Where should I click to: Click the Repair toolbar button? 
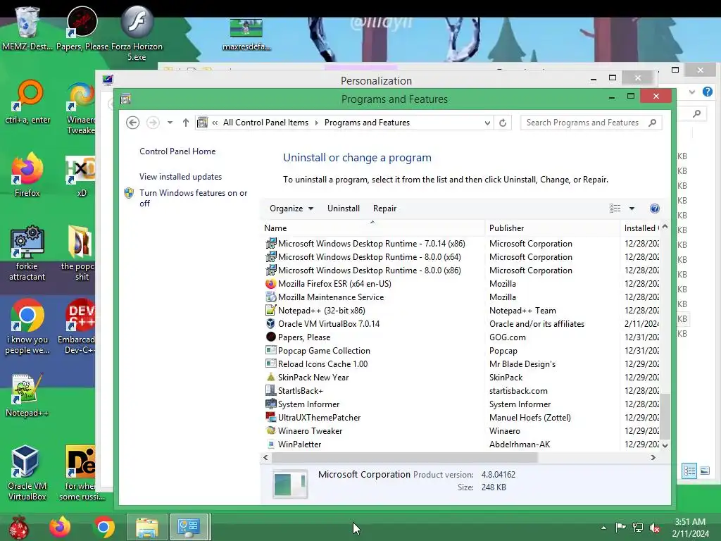coord(385,209)
